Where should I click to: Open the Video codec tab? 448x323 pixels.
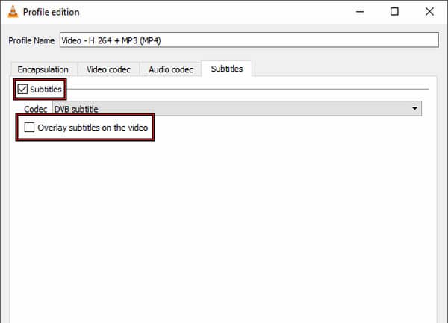coord(108,69)
